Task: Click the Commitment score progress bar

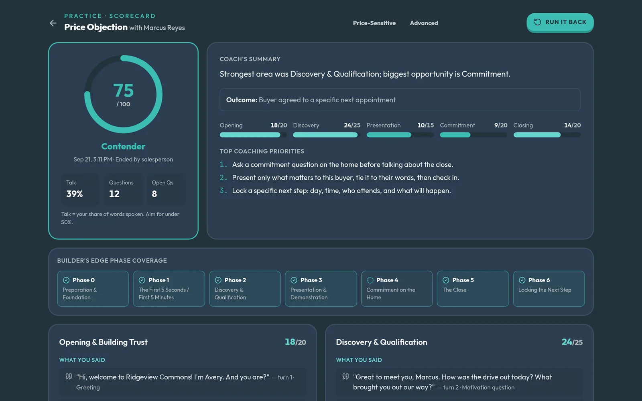Action: click(473, 135)
